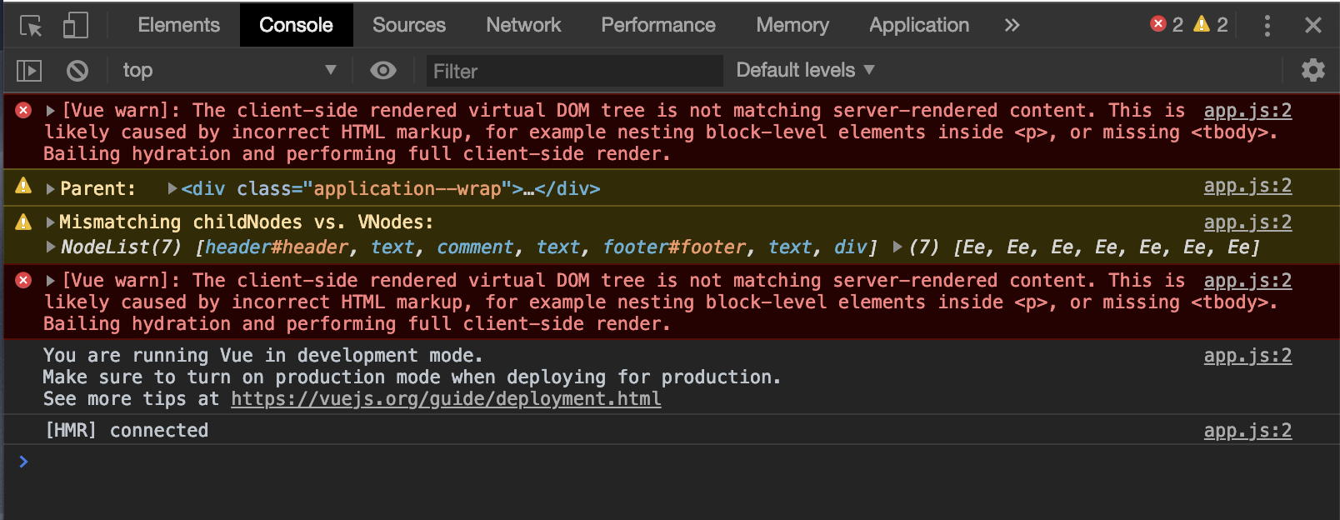Open app.js:2 link in HMR row
The height and width of the screenshot is (520, 1340).
[1247, 431]
